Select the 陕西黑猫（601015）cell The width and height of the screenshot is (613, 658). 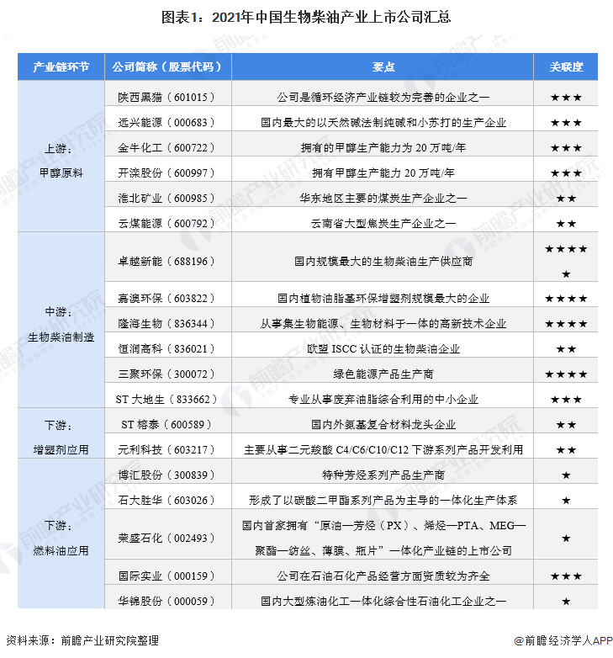point(168,97)
